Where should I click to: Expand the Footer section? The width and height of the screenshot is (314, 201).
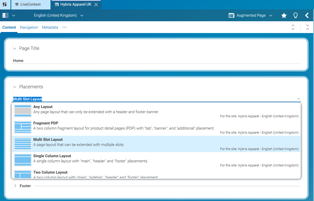point(15,186)
